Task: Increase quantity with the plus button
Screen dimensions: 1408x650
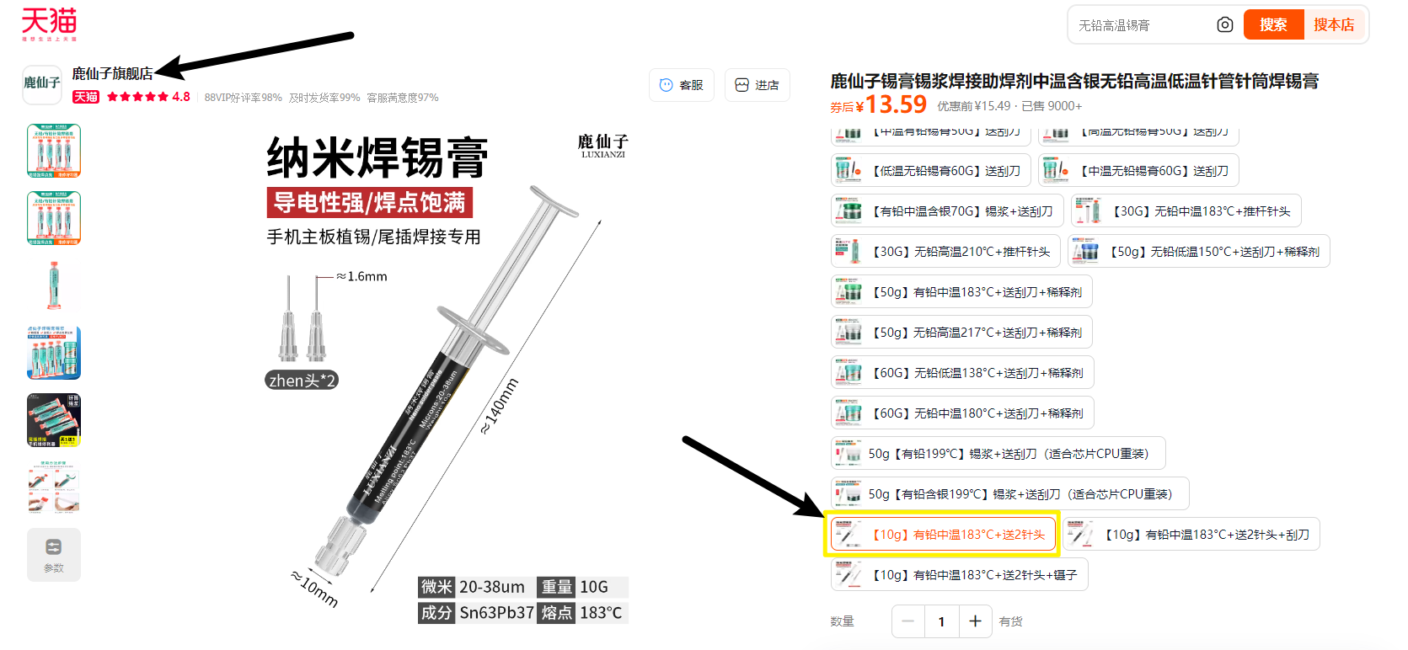Action: 975,621
